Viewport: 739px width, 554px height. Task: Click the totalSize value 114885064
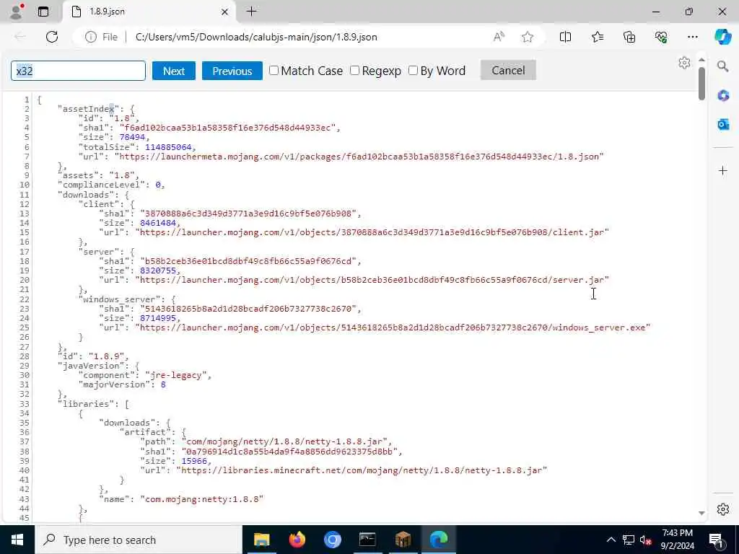pos(168,147)
